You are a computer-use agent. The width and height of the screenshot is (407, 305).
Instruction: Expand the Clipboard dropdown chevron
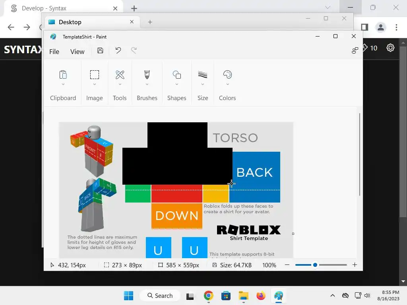tap(63, 84)
